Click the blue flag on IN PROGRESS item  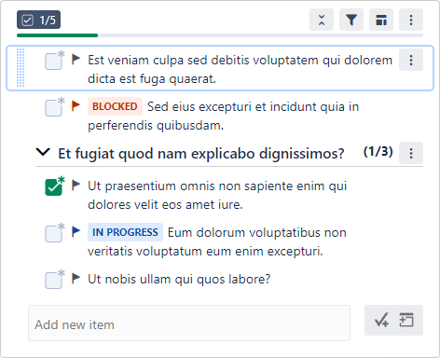tap(76, 231)
